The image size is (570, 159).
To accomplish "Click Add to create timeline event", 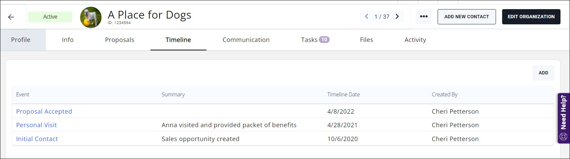I will click(x=543, y=73).
